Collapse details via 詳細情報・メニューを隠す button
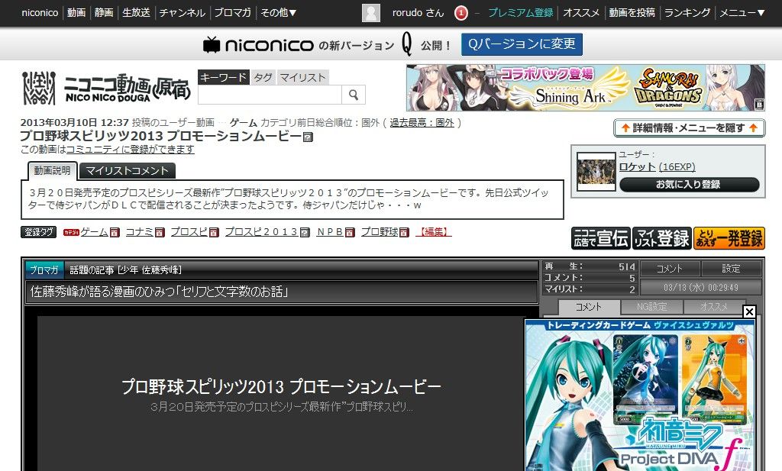Screen dimensions: 782x471 point(690,128)
